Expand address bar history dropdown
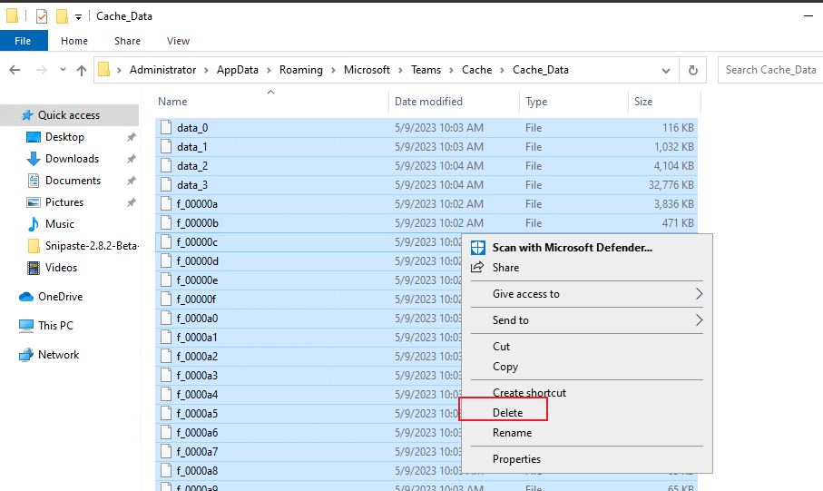Image resolution: width=823 pixels, height=491 pixels. [665, 71]
